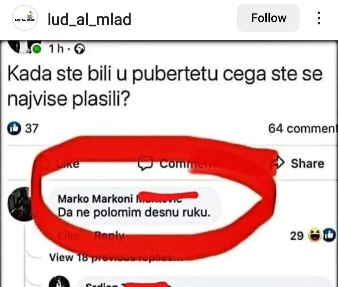Click the laughing emoji reaction icon
The image size is (338, 287).
315,235
